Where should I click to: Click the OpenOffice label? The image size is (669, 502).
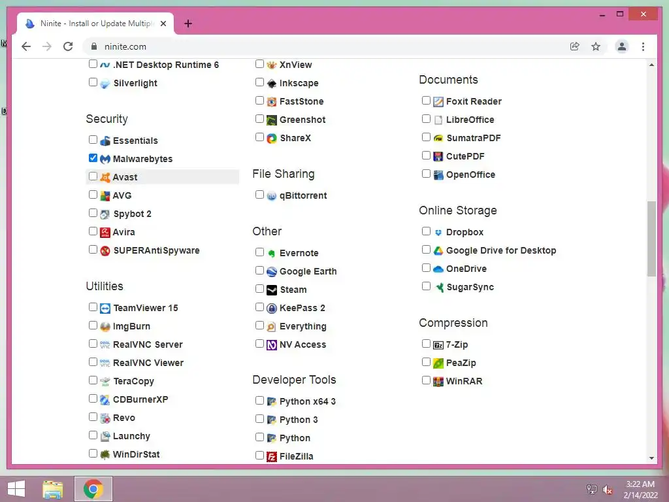(x=470, y=175)
